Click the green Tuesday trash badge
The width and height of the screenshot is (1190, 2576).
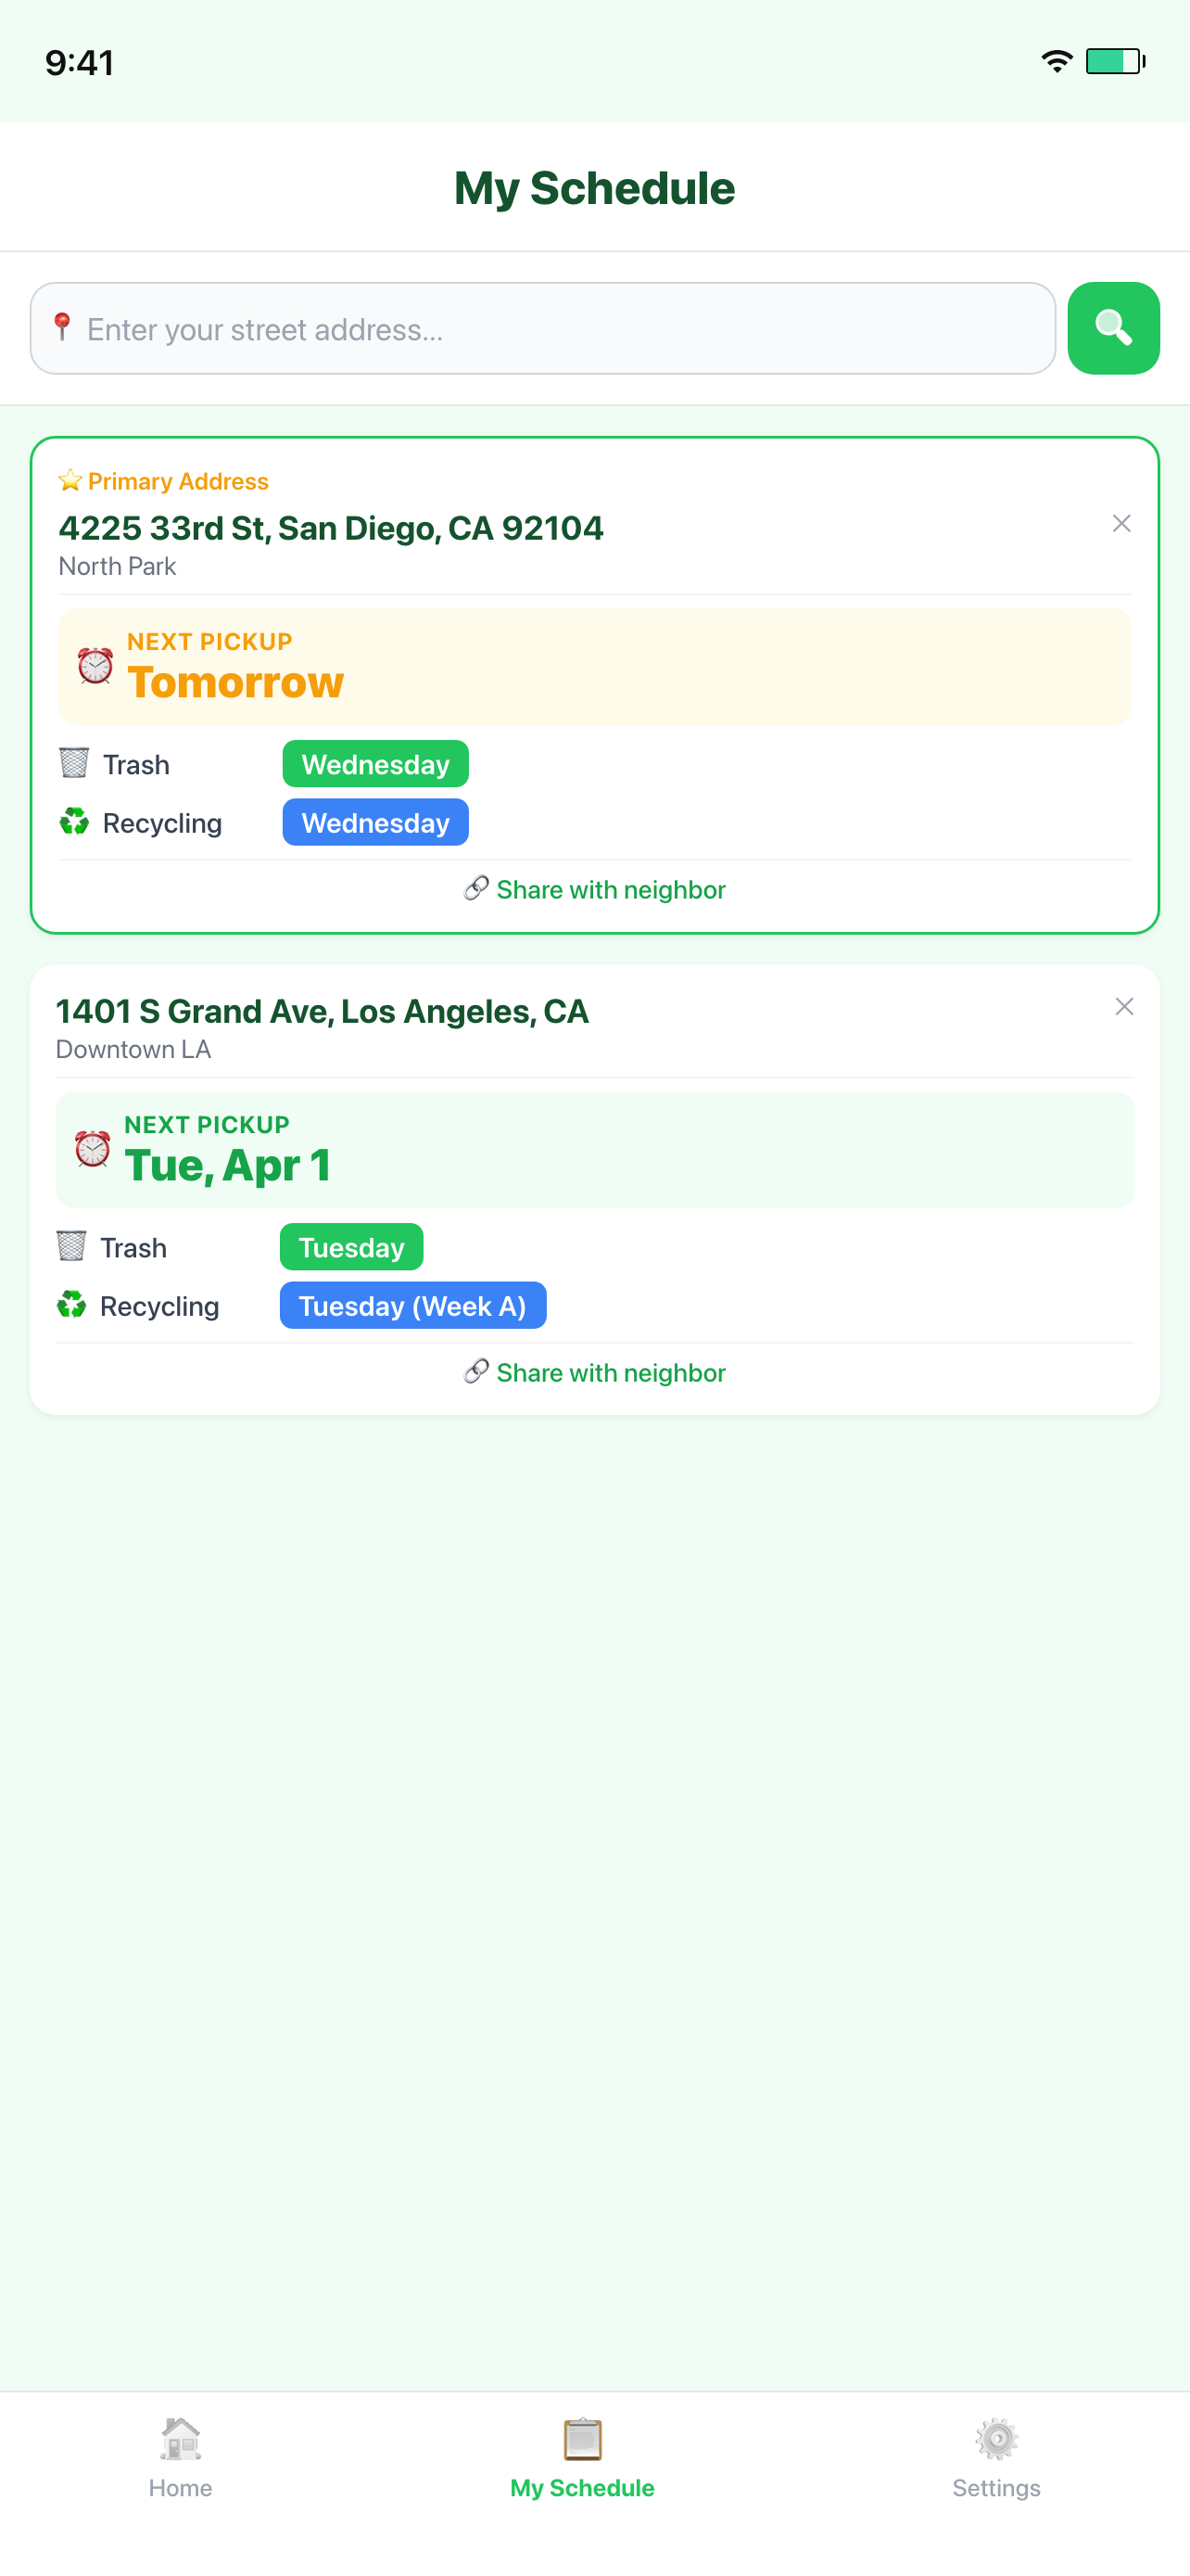[351, 1247]
